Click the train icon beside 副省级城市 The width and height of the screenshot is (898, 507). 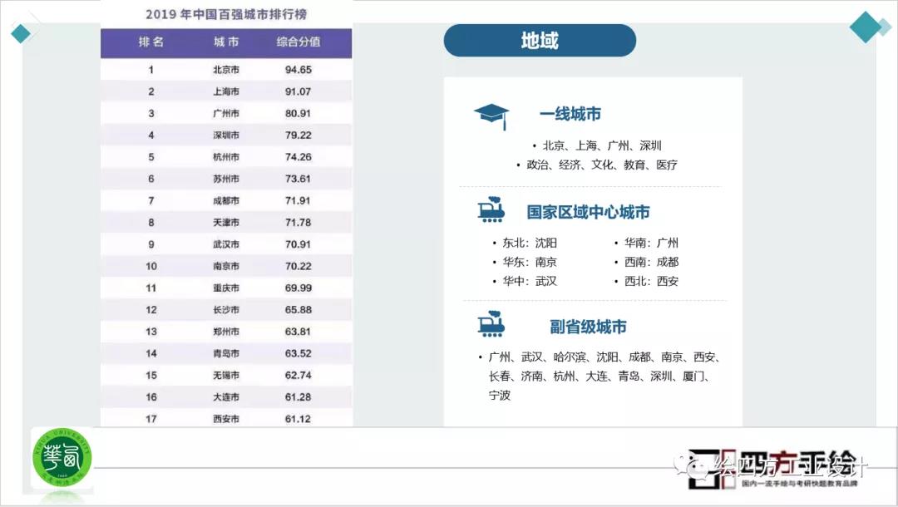[491, 324]
